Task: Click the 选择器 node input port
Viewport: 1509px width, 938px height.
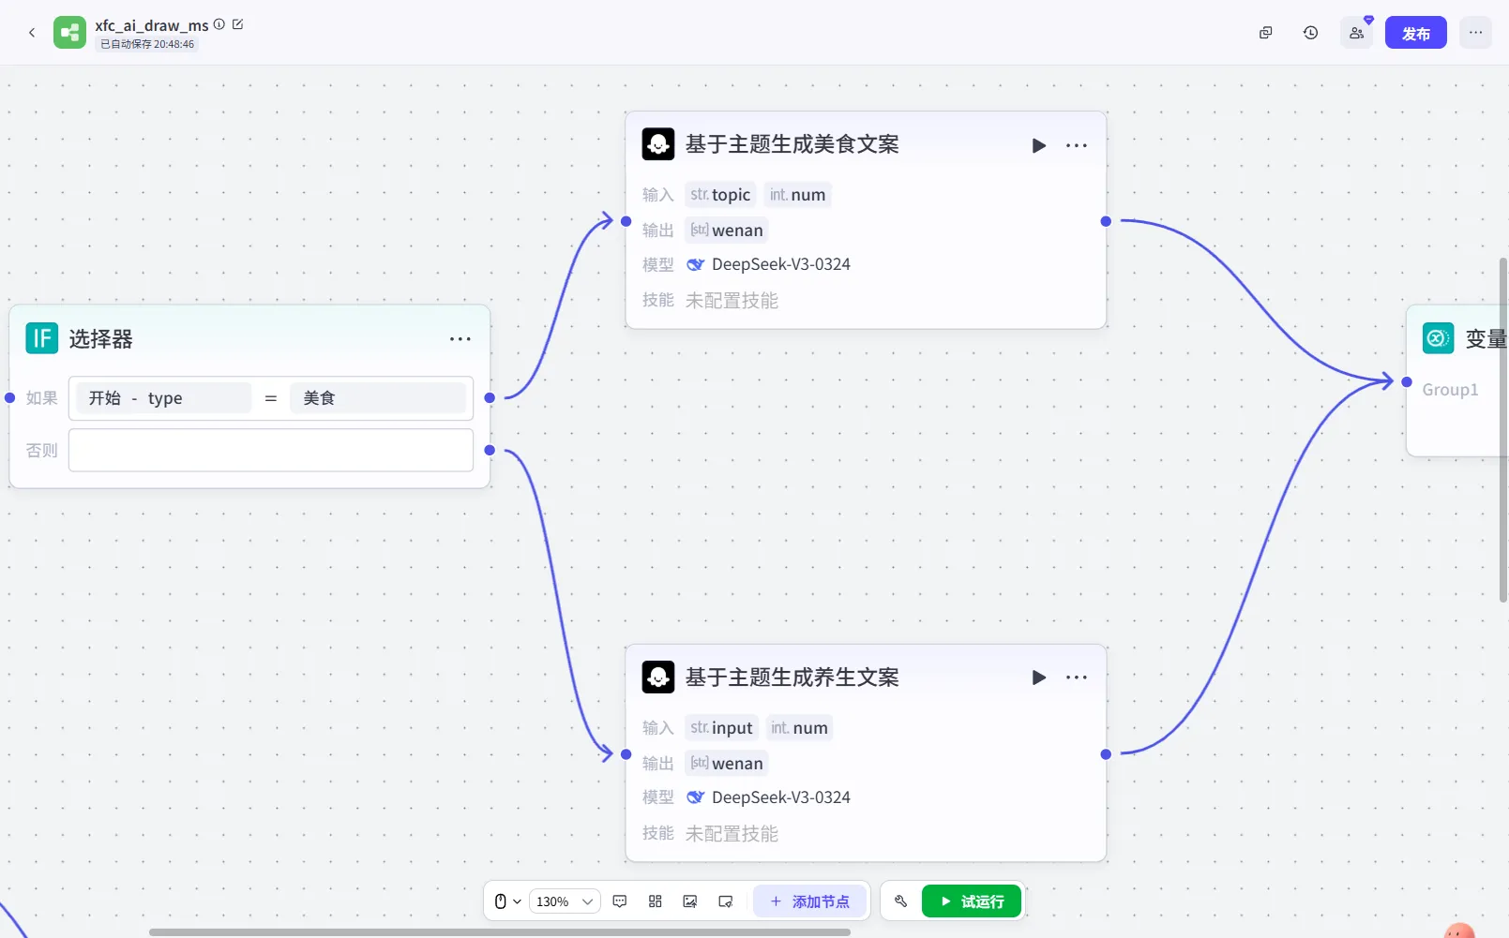Action: [x=10, y=398]
